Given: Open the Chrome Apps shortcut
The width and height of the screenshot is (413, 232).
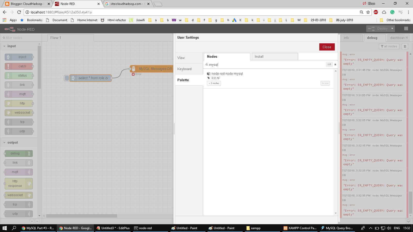Looking at the screenshot, I should point(10,20).
